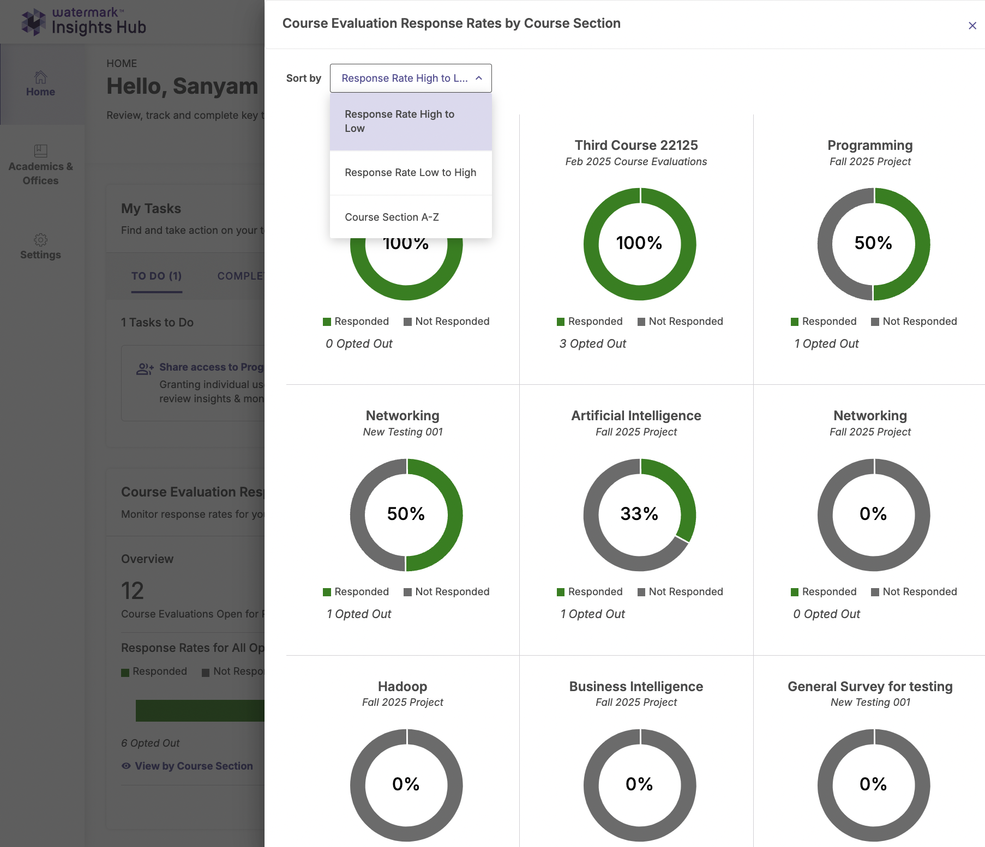This screenshot has width=985, height=847.
Task: Open Academics & Offices book icon
Action: tap(40, 150)
